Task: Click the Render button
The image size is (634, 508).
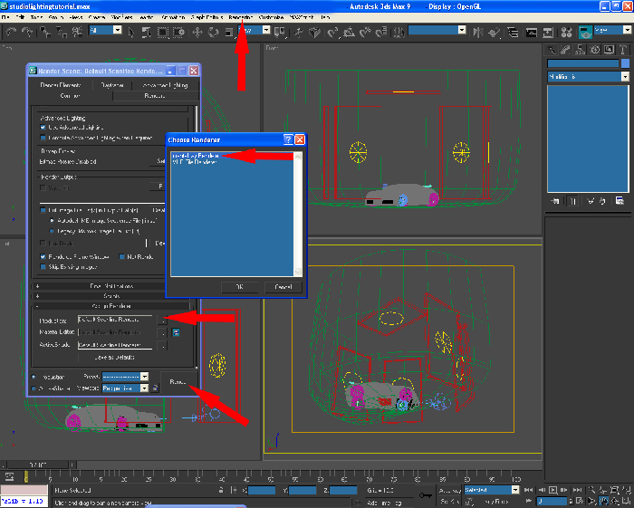Action: point(177,382)
